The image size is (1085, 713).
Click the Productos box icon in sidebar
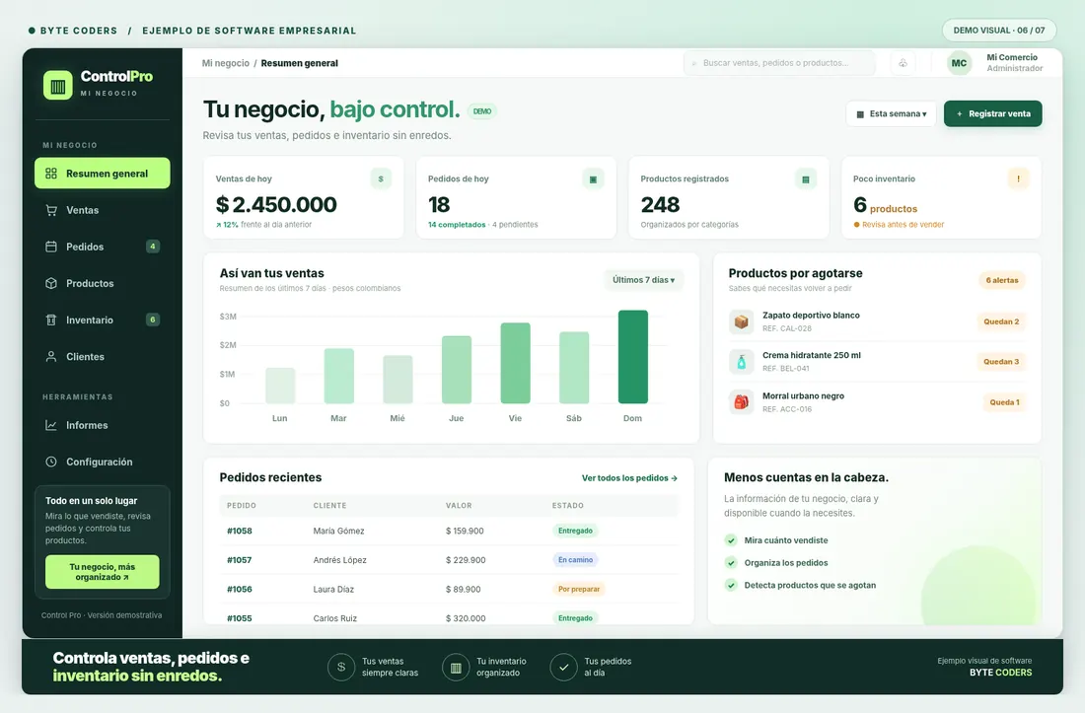(51, 284)
